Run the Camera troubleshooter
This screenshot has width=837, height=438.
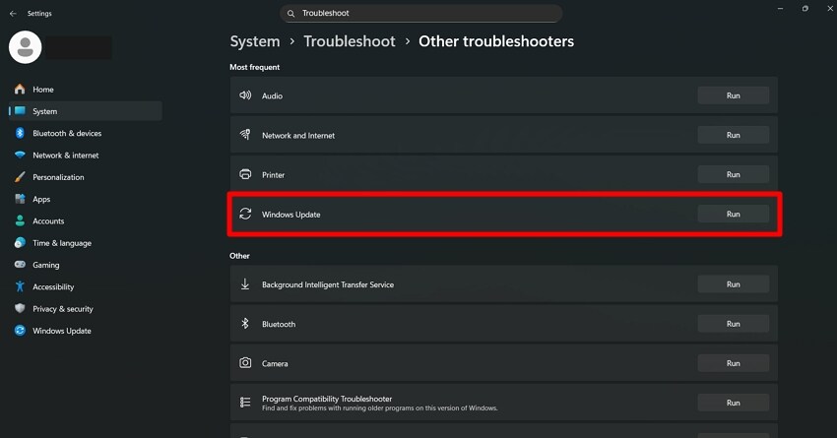click(733, 363)
